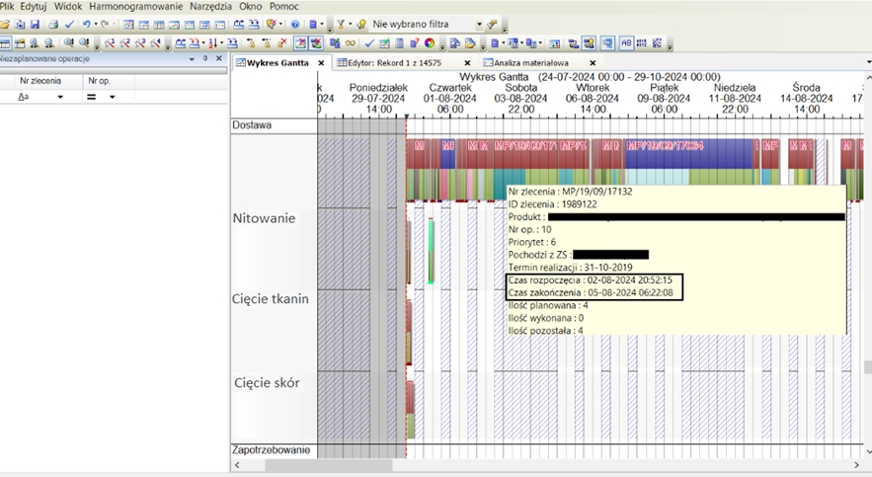Screen dimensions: 872x477
Task: Click the lightbulb with red X icon
Action: point(271,25)
